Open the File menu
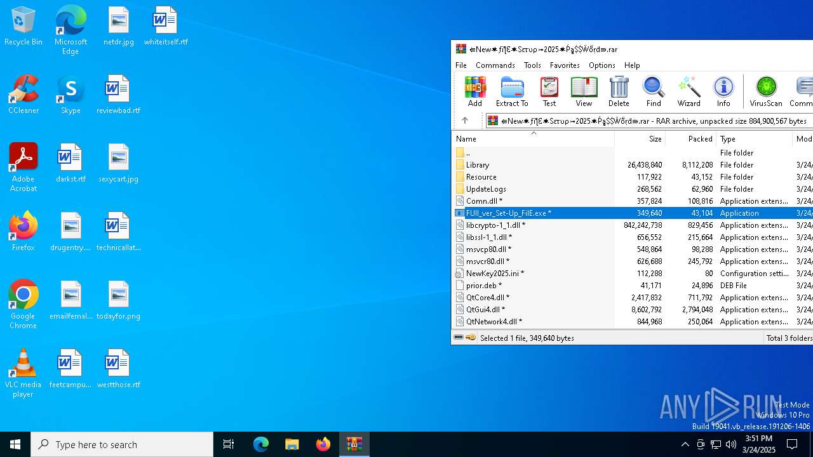The width and height of the screenshot is (813, 457). pos(461,65)
